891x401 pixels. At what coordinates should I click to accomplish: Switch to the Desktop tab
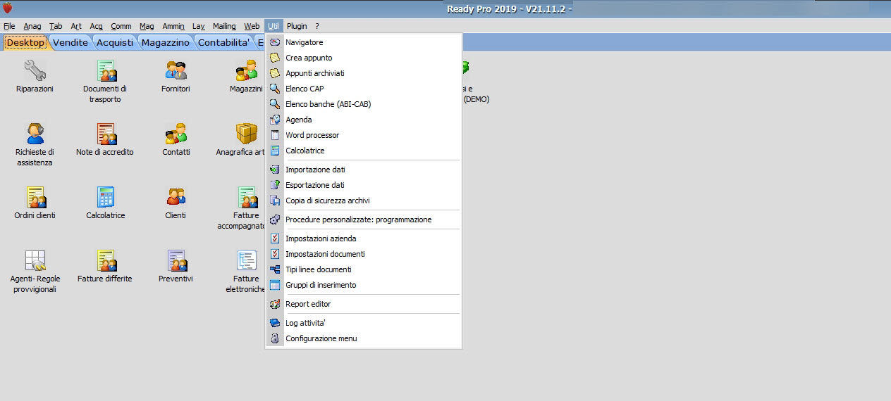tap(25, 42)
